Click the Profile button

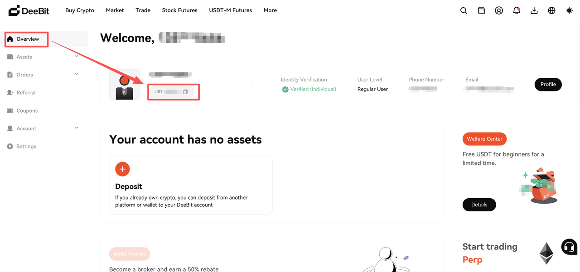548,84
